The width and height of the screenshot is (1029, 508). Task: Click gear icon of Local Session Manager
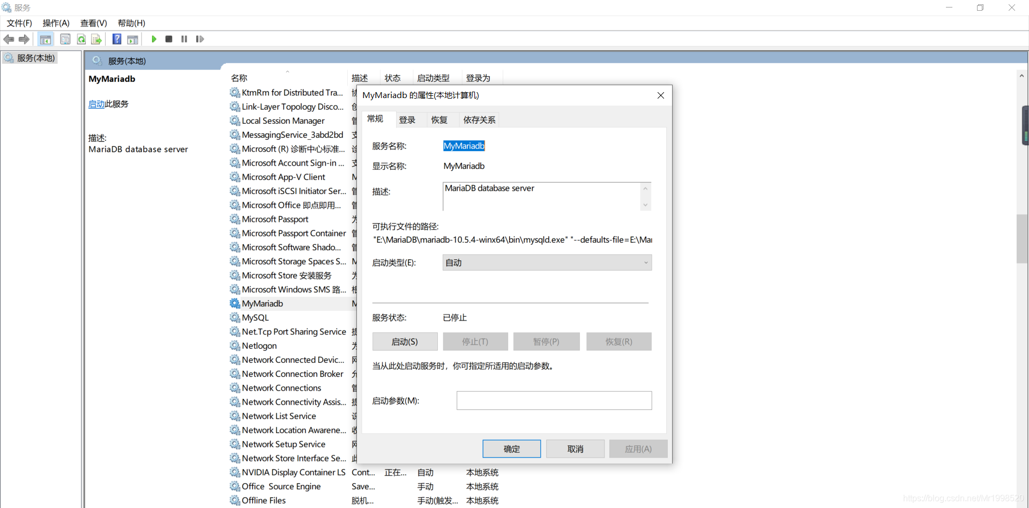[235, 121]
